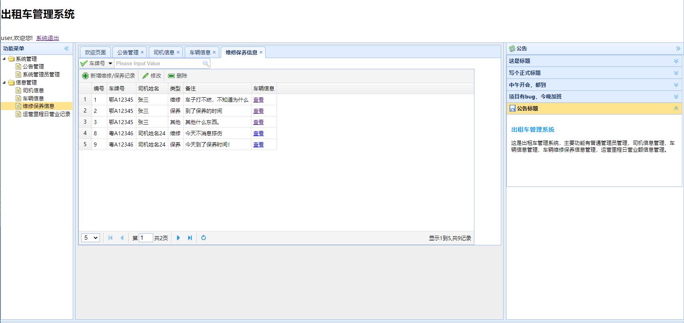The image size is (684, 323).
Task: Click the 系统管理员管理 document icon
Action: [x=18, y=74]
